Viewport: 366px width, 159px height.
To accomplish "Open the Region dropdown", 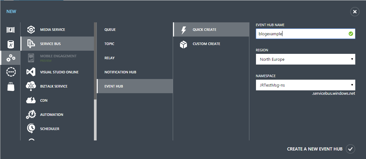I will 305,59.
